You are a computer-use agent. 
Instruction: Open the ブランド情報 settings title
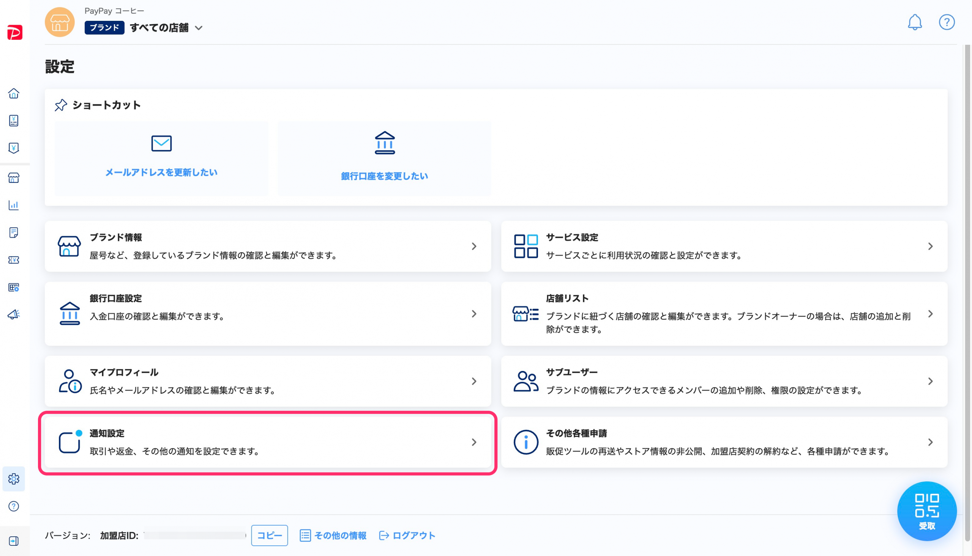(x=116, y=237)
